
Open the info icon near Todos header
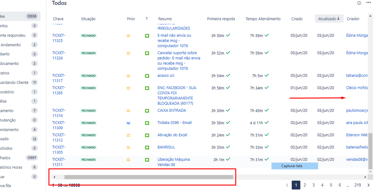coord(359,3)
